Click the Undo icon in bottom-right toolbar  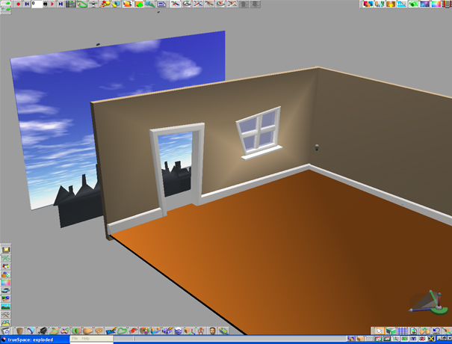[436, 331]
